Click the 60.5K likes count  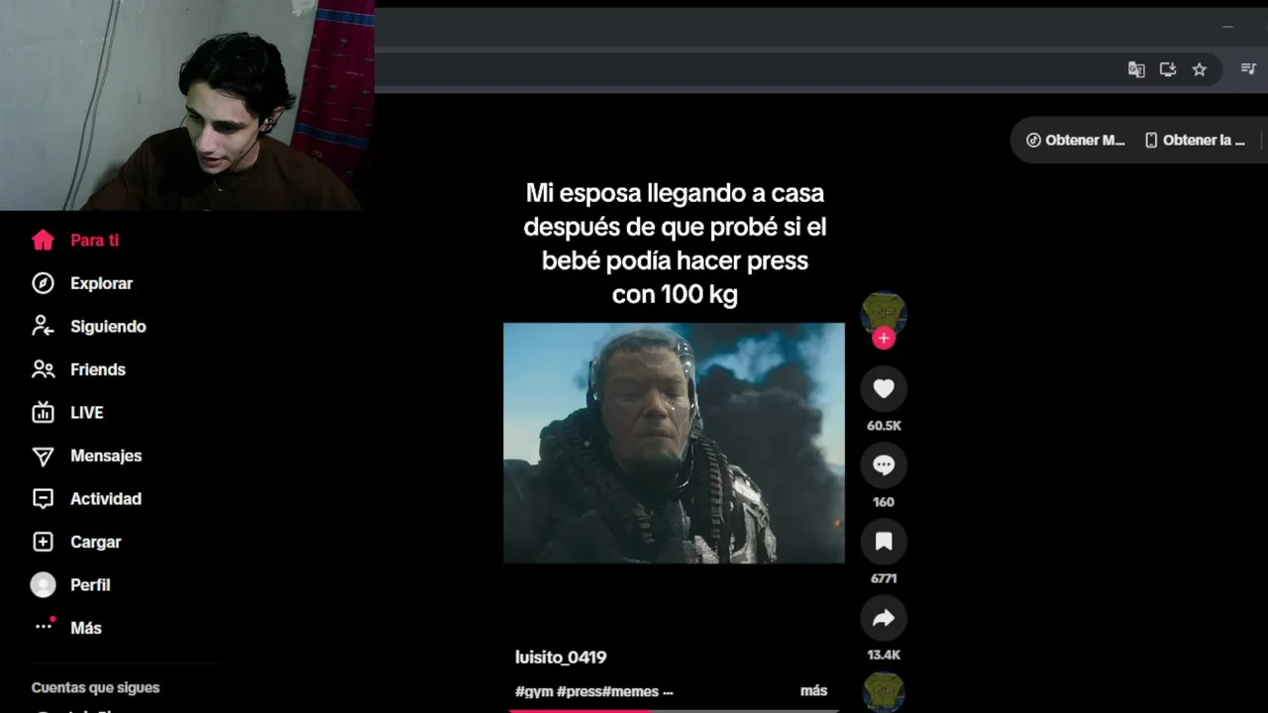point(884,426)
